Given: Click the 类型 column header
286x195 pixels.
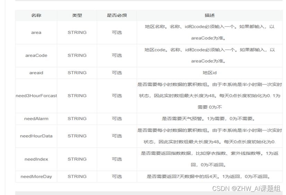Looking at the screenshot, I should (x=77, y=16).
